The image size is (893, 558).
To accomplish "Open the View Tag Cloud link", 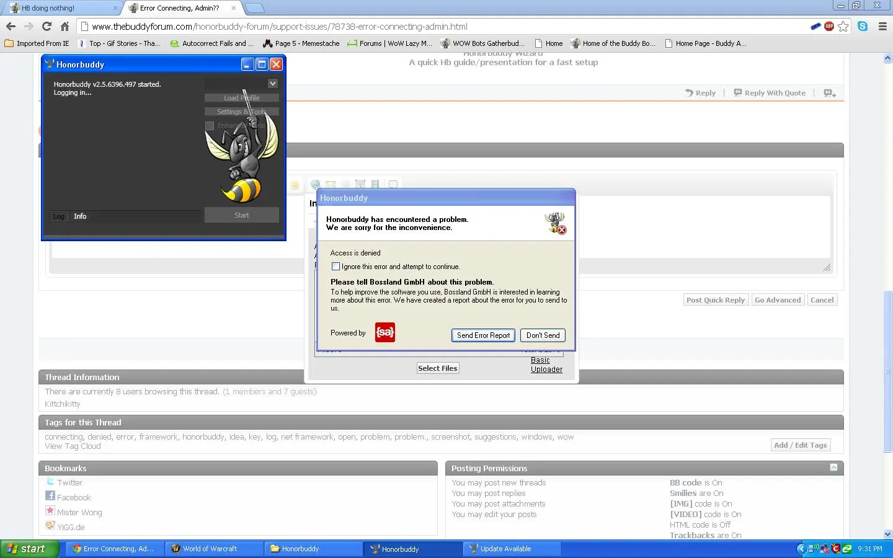I will pos(73,446).
